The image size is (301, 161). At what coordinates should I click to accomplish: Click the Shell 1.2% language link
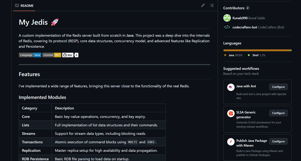(258, 55)
